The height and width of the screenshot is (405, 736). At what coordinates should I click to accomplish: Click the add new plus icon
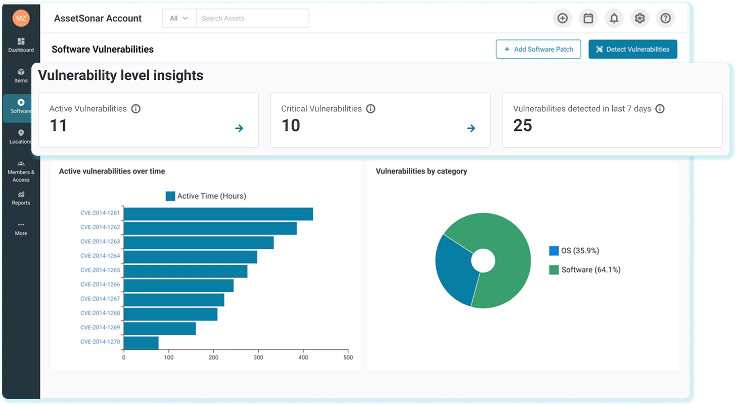[562, 19]
